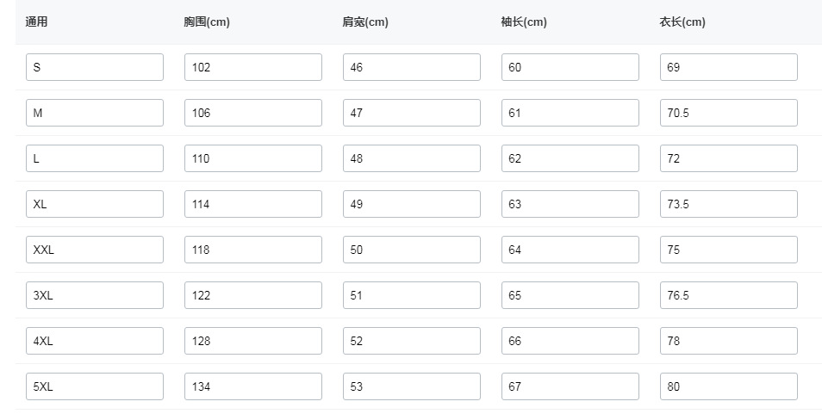
Task: Click garment length field showing 70.5
Action: point(729,113)
